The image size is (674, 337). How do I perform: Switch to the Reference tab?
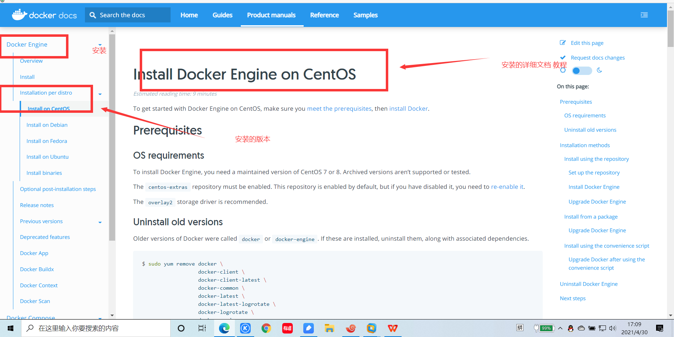(x=324, y=15)
